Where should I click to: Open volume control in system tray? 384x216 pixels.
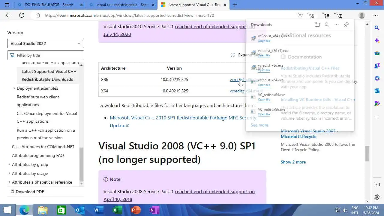345,210
